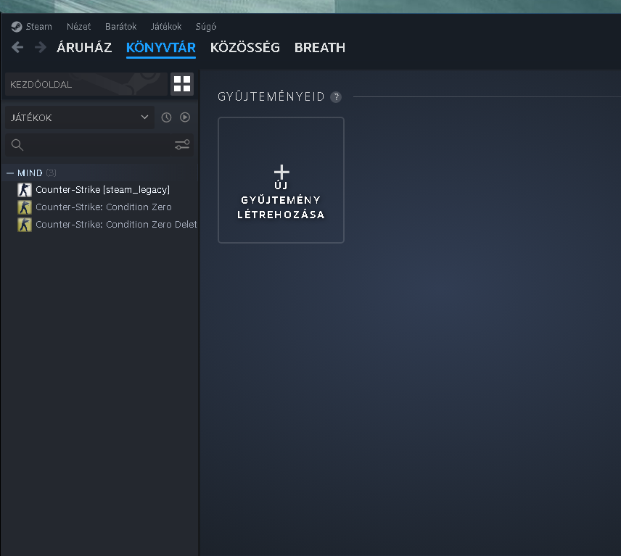Click the Counter-Strike: Condition Zero game icon
The image size is (621, 556).
click(x=25, y=207)
